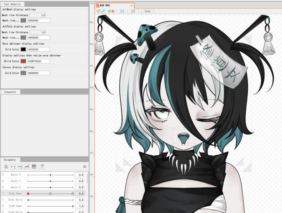Toggle the small marker left of Angle X
The width and height of the screenshot is (282, 213).
coord(3,175)
